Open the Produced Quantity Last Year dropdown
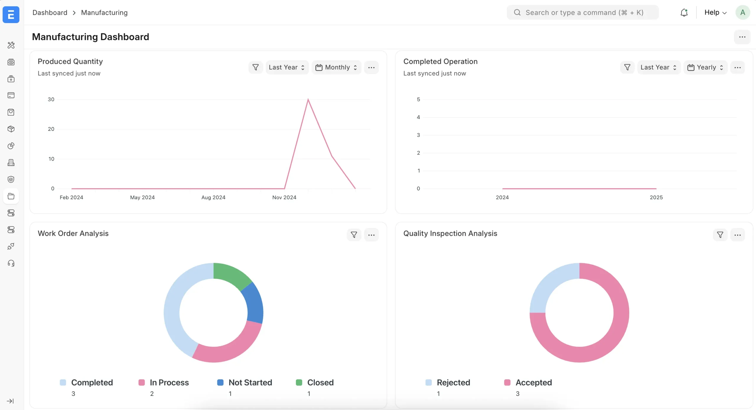Viewport: 756px width, 410px height. [x=287, y=67]
